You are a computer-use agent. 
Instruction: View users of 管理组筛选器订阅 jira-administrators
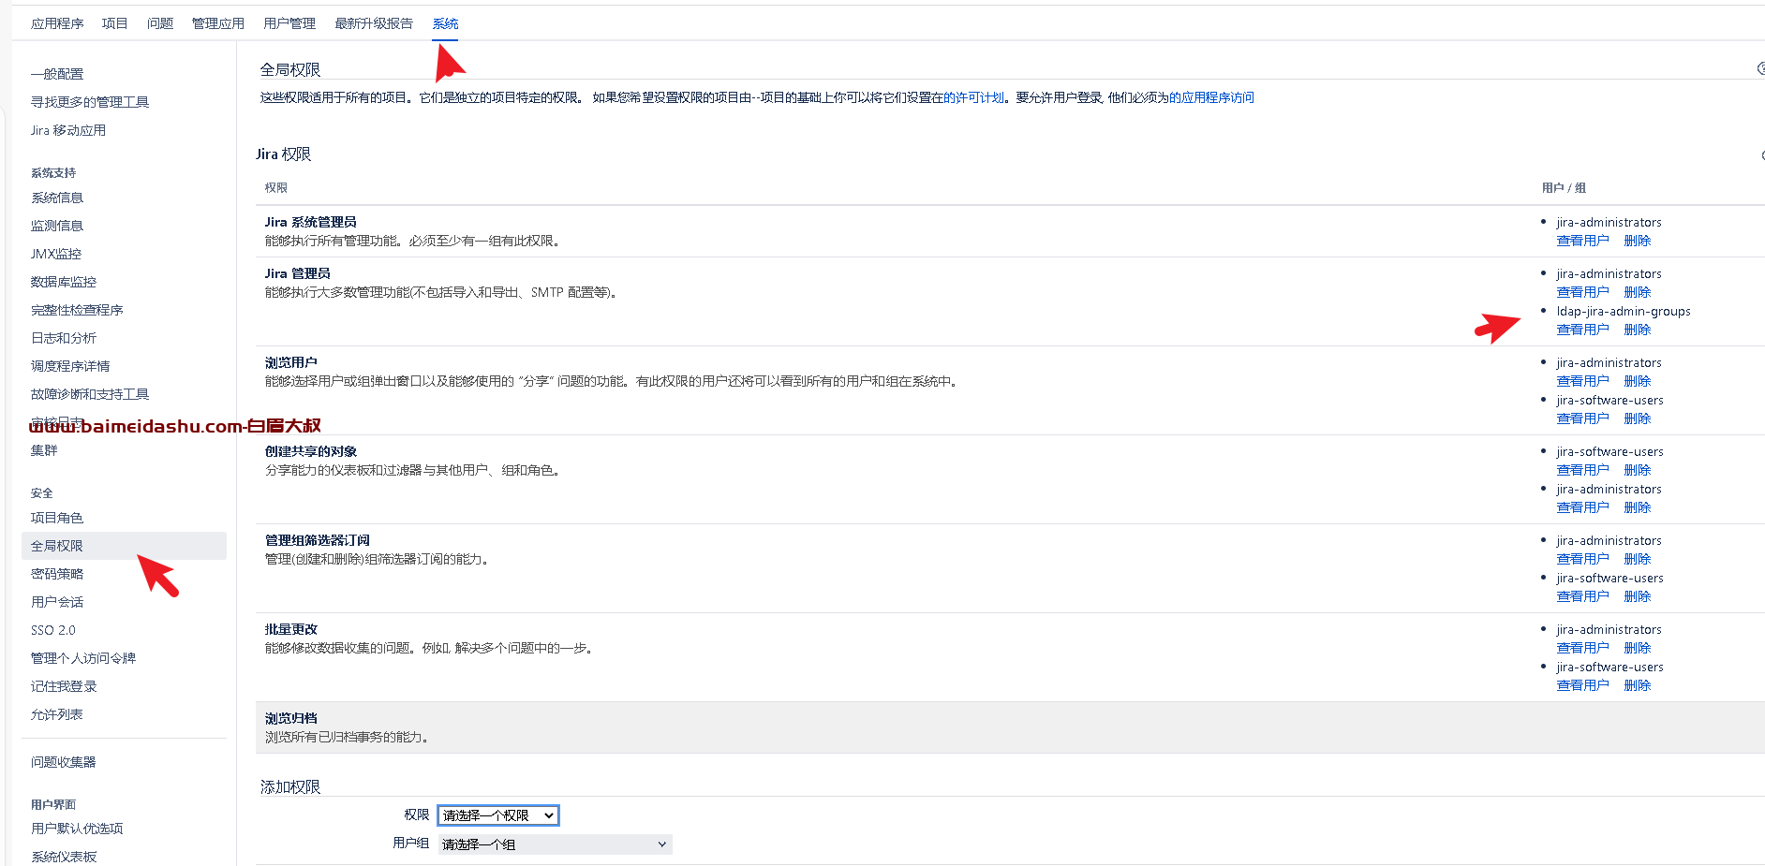pos(1582,559)
